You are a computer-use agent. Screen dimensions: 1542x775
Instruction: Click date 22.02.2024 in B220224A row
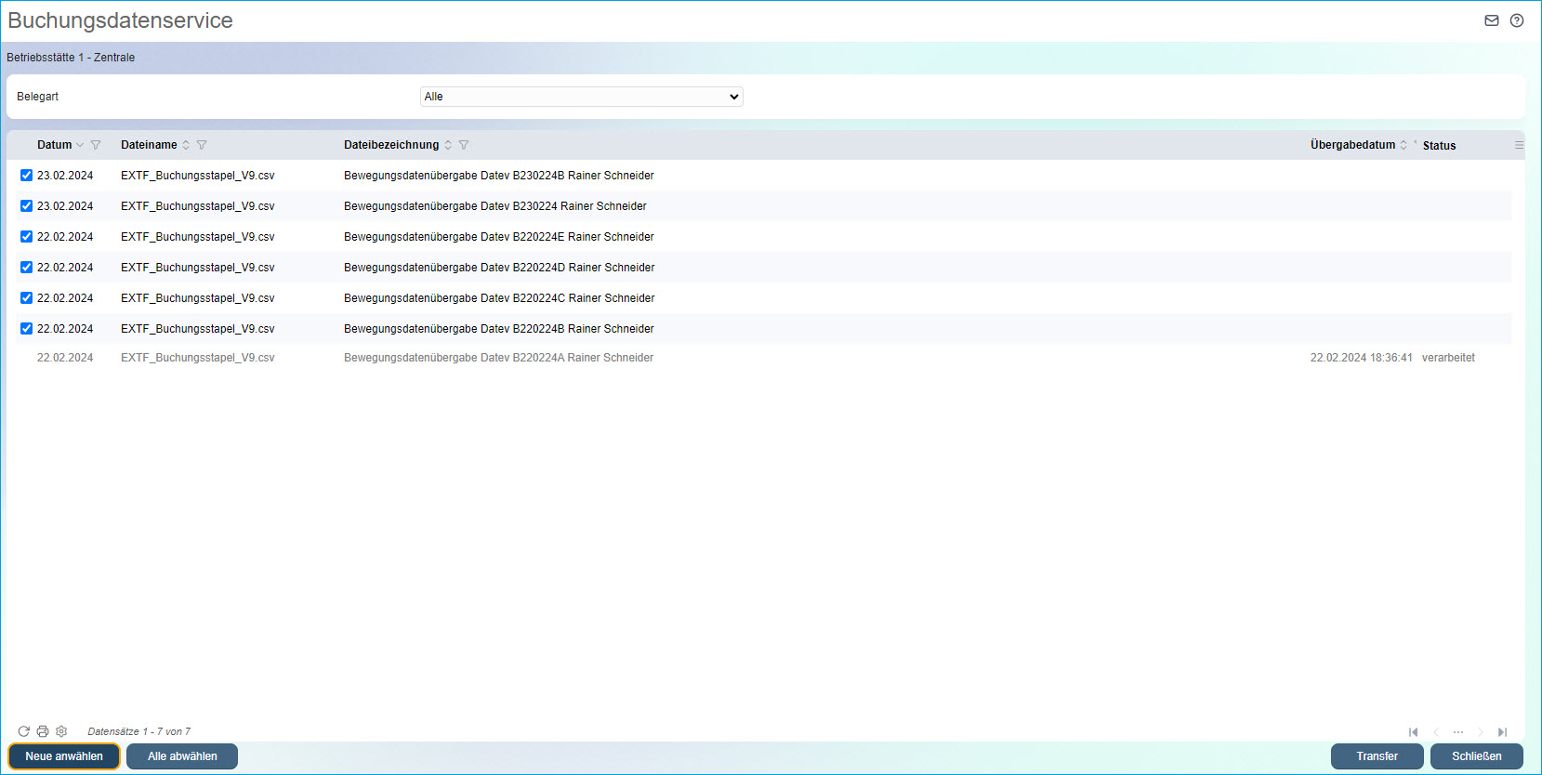click(x=65, y=358)
